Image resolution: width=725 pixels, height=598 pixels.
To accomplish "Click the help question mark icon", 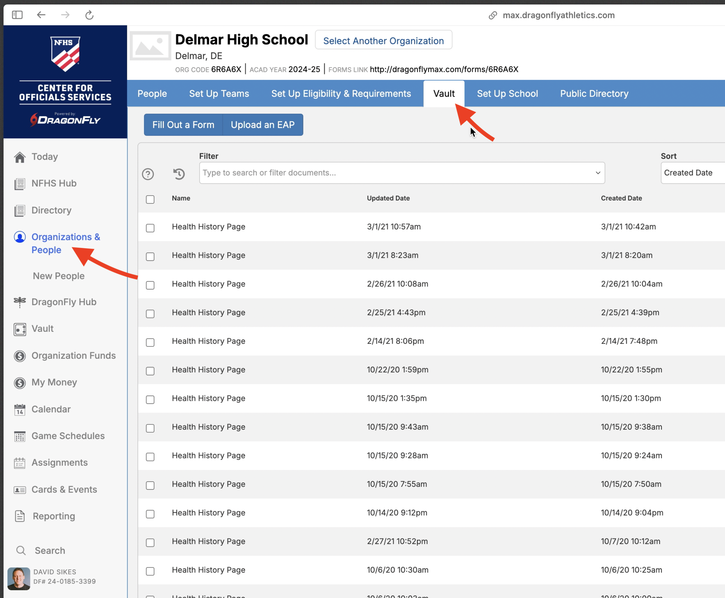I will [148, 174].
